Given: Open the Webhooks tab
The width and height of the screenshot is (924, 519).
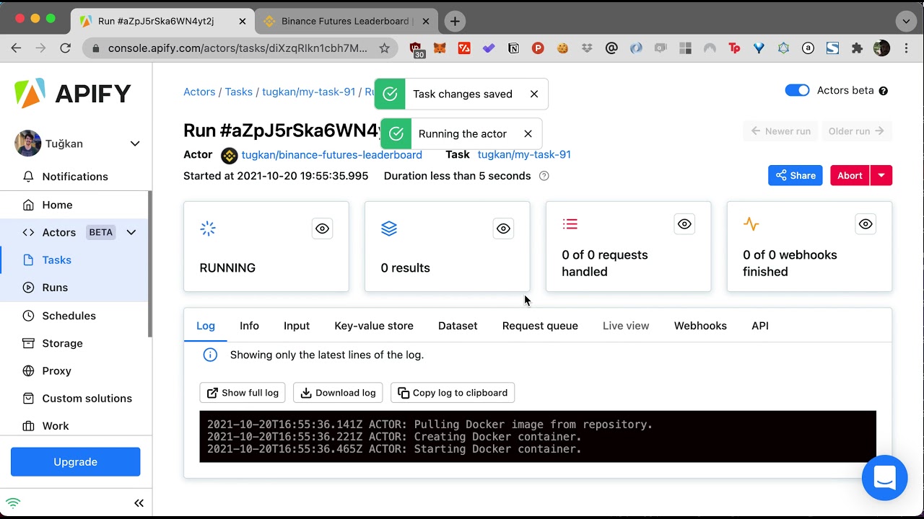Looking at the screenshot, I should tap(700, 326).
